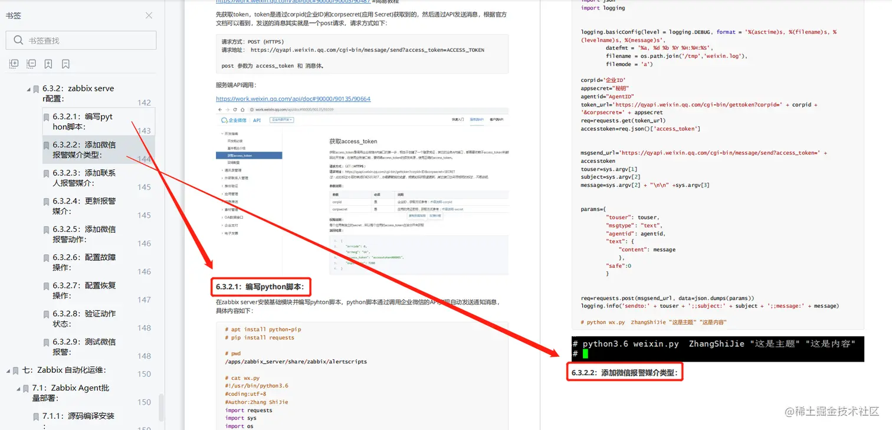Click page number 142 in bookmarks
Viewport: 892px width, 430px height.
click(144, 103)
